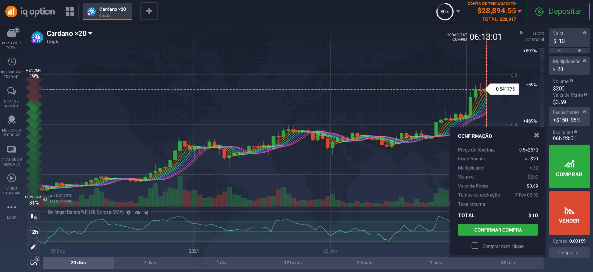
Task: Open Portfólio Total briefcase icon
Action: 11,32
